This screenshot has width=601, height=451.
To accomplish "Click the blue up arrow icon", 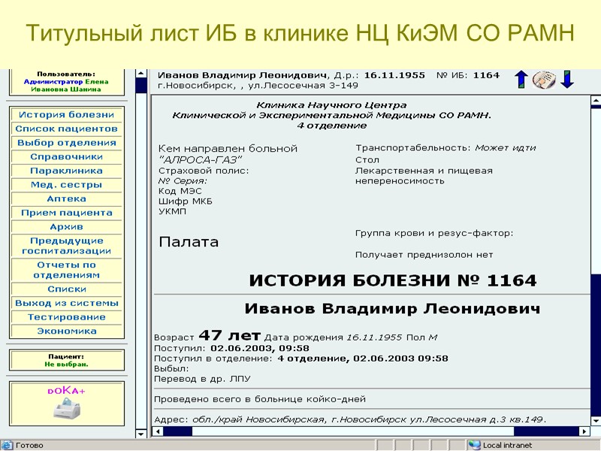I will click(521, 80).
